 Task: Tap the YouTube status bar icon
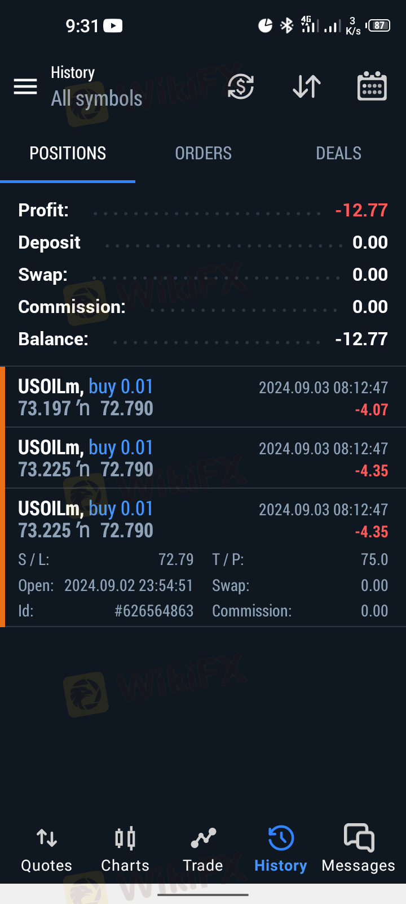113,26
